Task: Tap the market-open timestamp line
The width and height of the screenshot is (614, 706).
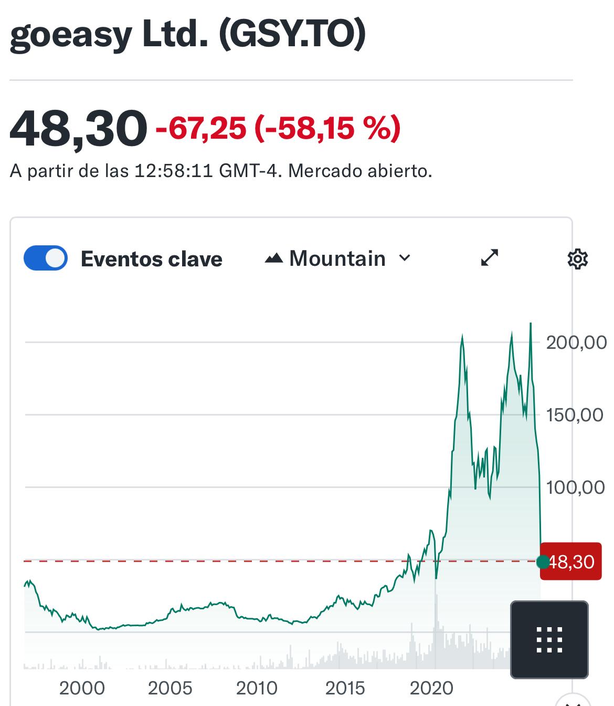Action: pyautogui.click(x=221, y=171)
